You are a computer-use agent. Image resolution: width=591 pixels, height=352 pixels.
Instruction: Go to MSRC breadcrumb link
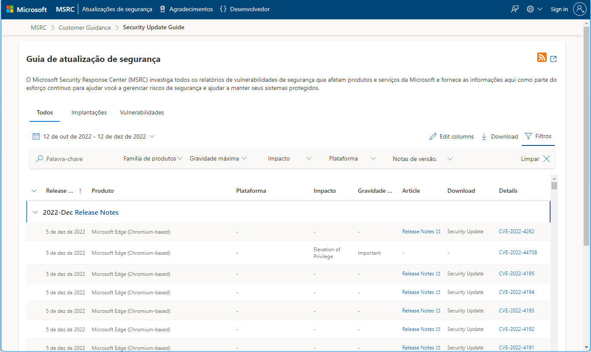pos(39,28)
